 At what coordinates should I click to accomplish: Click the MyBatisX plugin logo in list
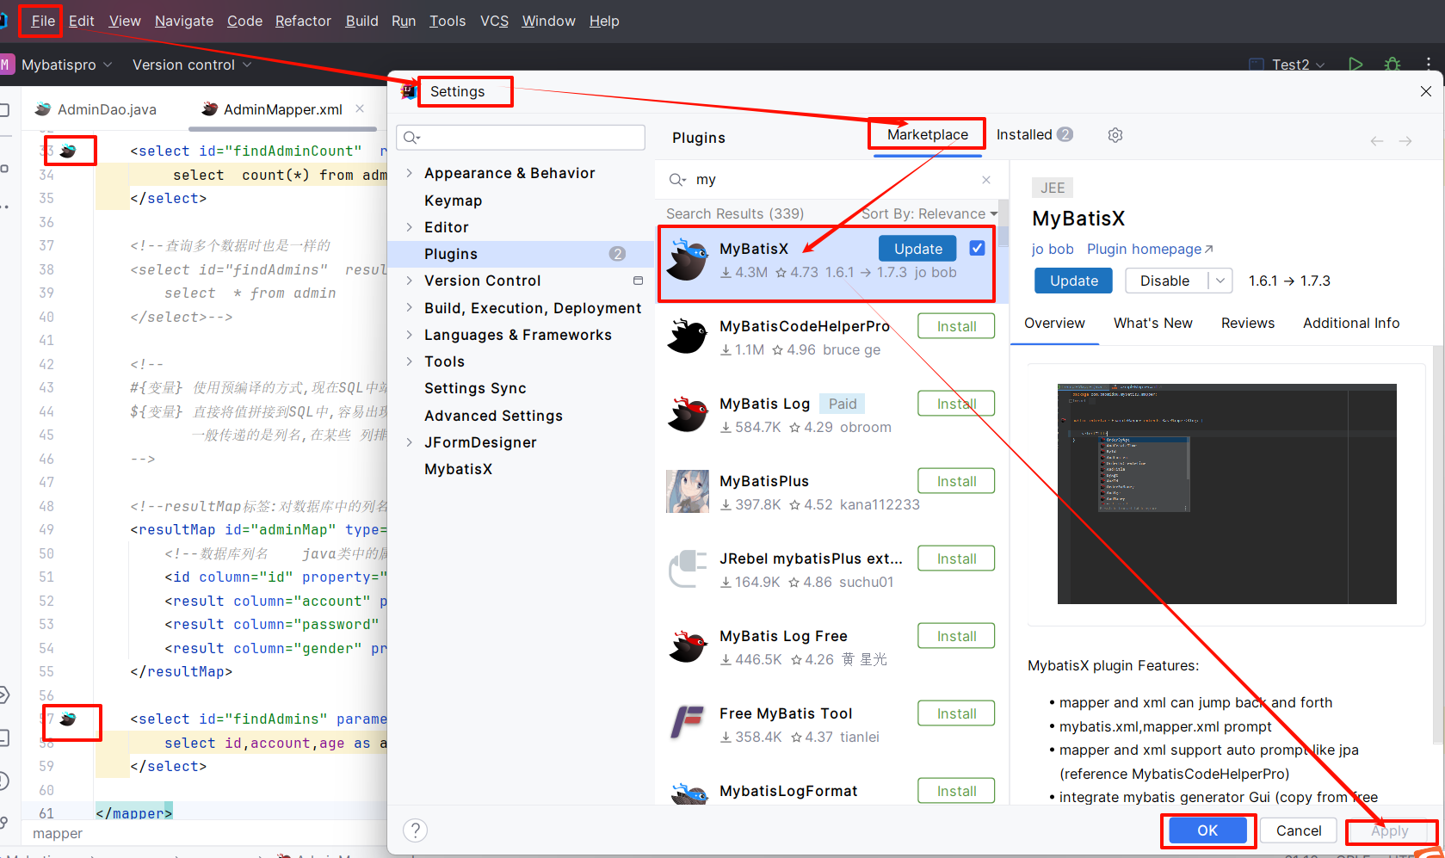pos(688,259)
